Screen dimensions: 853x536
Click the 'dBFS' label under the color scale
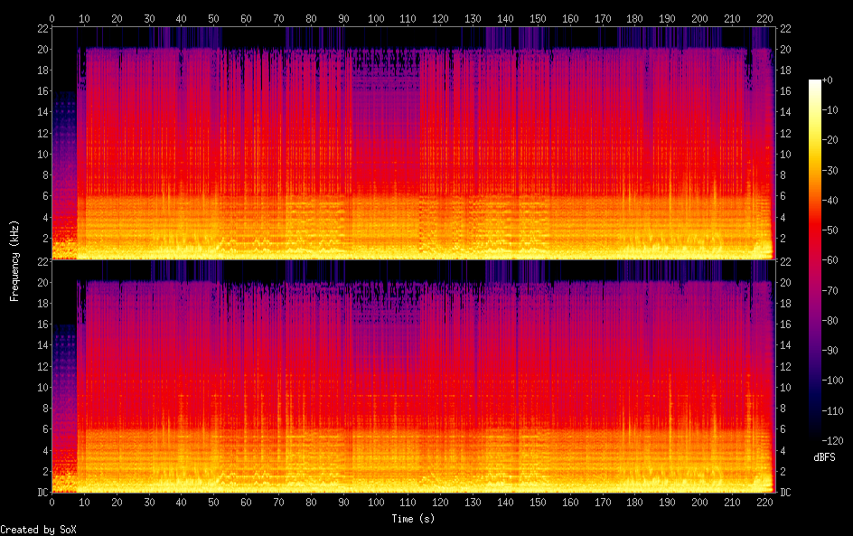(x=824, y=457)
